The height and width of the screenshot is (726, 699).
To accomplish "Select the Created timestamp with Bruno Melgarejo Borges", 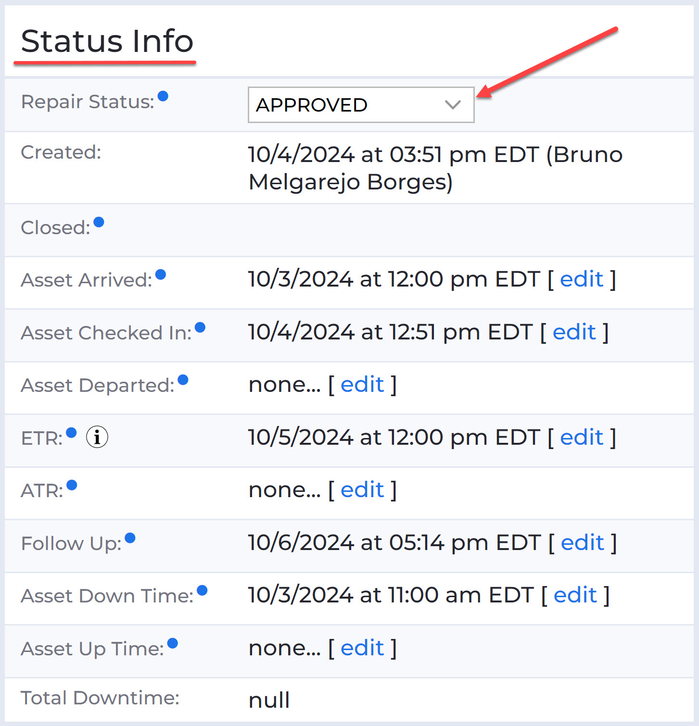I will 435,168.
